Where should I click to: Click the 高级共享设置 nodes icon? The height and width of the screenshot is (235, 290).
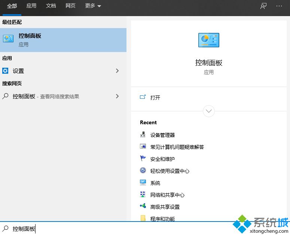coord(143,205)
